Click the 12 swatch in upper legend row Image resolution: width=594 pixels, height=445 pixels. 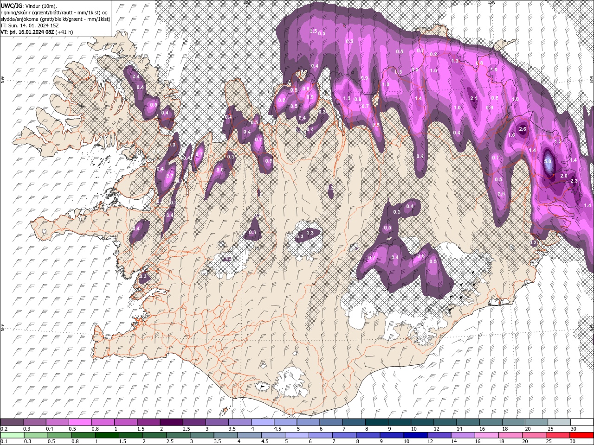[x=445, y=422]
